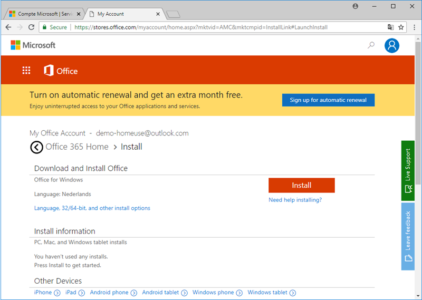Image resolution: width=422 pixels, height=300 pixels.
Task: Open the Windows phone link
Action: point(213,292)
